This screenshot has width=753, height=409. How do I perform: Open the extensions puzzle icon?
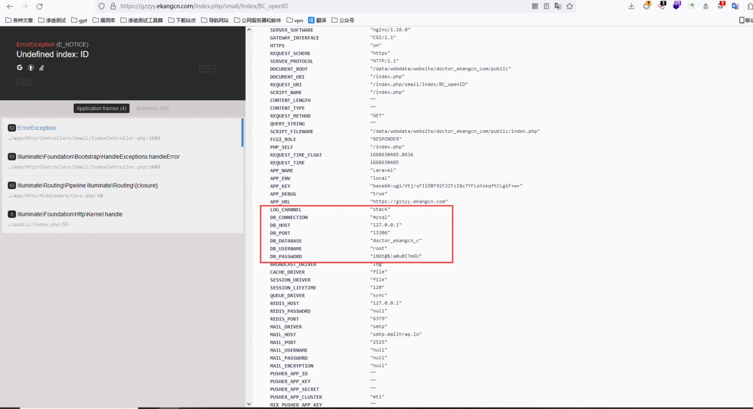pyautogui.click(x=750, y=6)
